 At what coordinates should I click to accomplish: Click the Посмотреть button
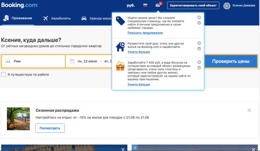50,128
